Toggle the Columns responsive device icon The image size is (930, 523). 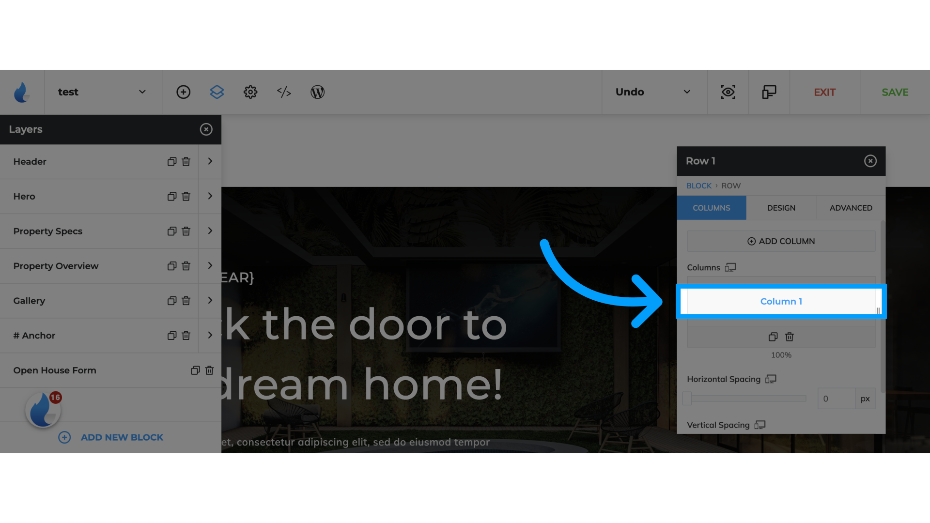point(731,267)
